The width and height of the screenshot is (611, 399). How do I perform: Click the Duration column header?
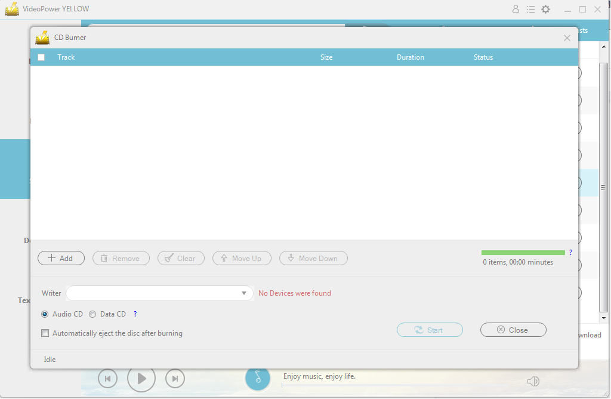tap(410, 57)
